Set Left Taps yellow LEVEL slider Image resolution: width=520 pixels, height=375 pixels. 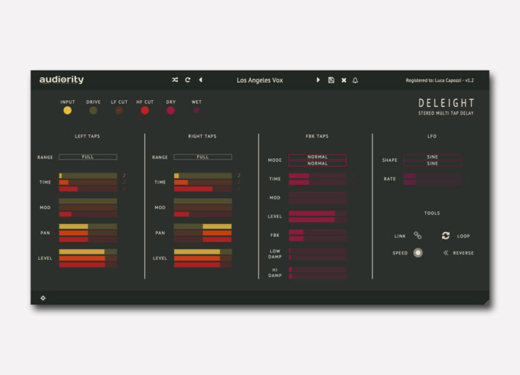pos(88,252)
